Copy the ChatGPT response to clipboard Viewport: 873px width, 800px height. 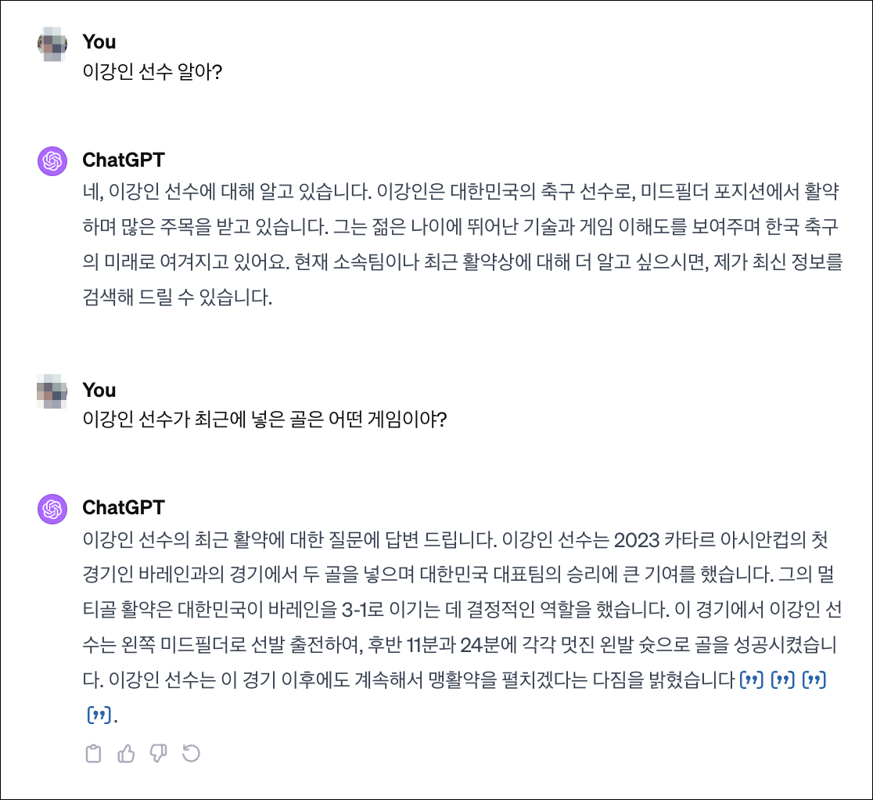(x=94, y=753)
